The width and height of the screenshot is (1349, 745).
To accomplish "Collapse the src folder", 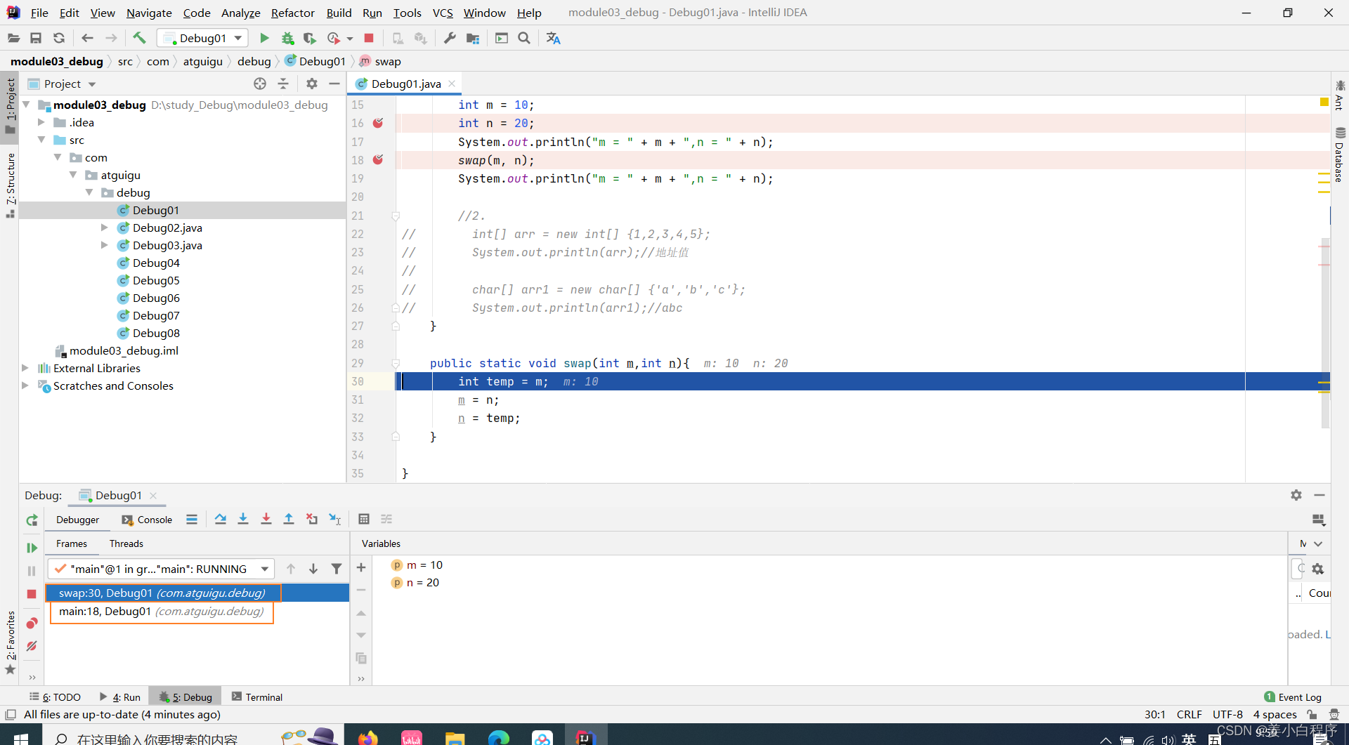I will click(41, 140).
